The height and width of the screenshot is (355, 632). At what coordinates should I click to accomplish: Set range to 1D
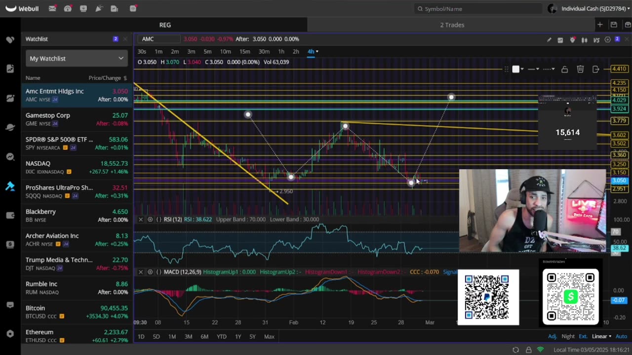(x=141, y=336)
